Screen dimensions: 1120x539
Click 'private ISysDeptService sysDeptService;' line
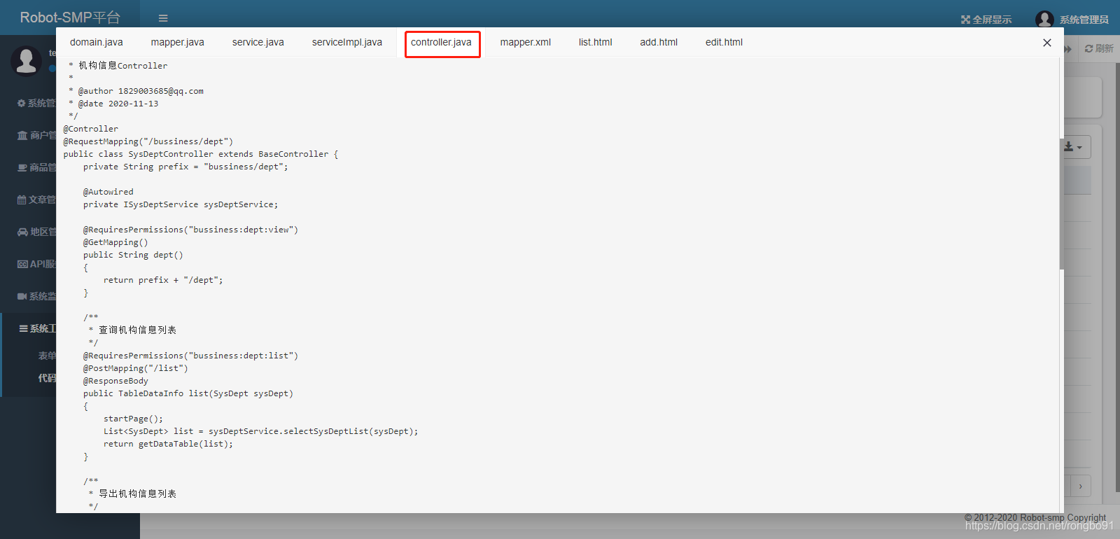181,204
